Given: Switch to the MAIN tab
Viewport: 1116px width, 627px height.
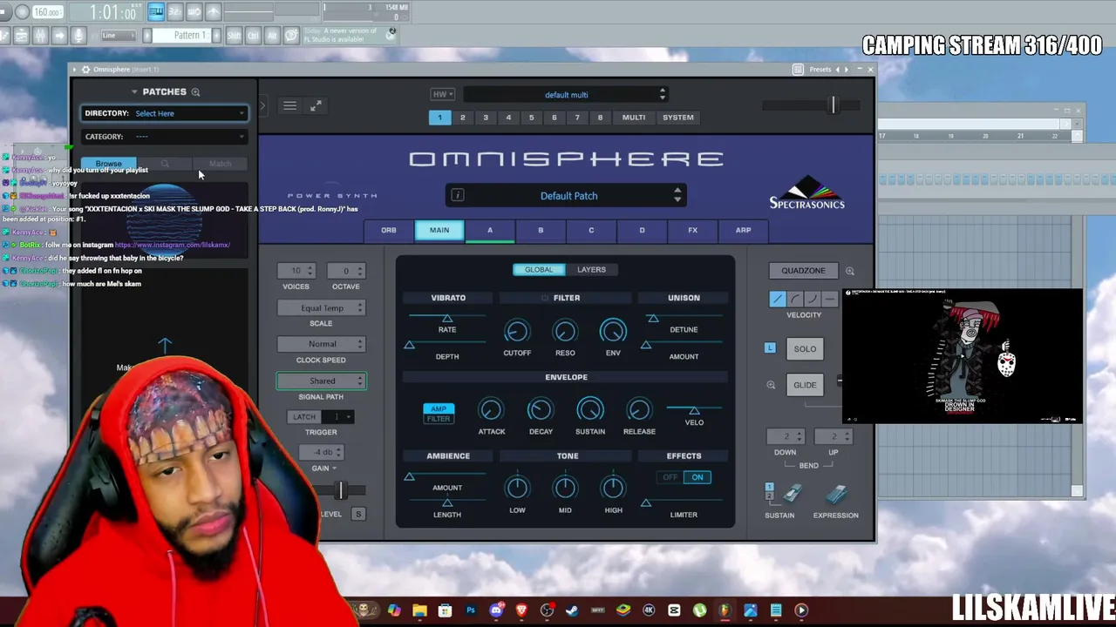Looking at the screenshot, I should click(439, 230).
